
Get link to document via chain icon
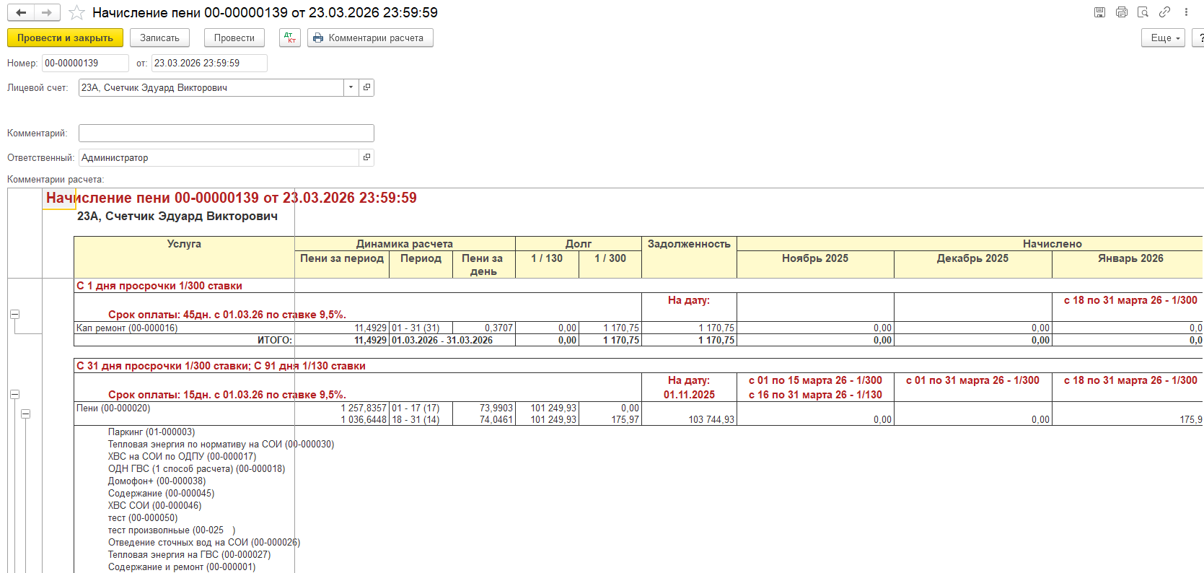1164,12
